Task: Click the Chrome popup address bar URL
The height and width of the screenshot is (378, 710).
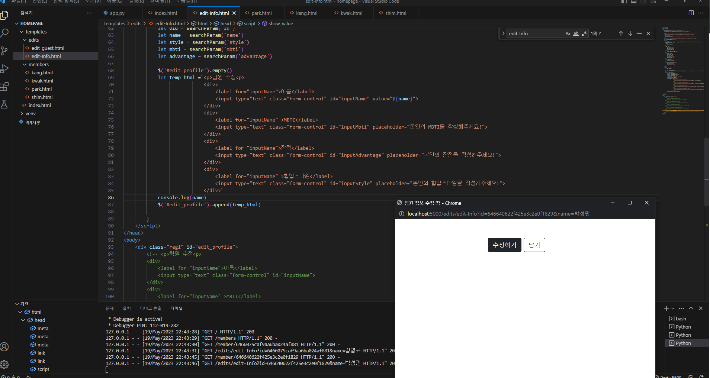Action: [x=498, y=214]
